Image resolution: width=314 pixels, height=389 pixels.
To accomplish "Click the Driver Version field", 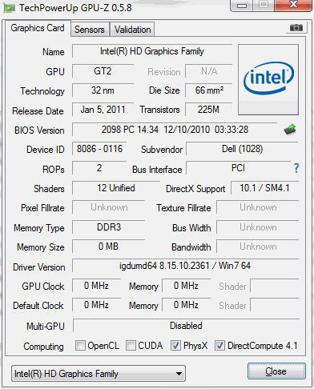I will tap(185, 266).
